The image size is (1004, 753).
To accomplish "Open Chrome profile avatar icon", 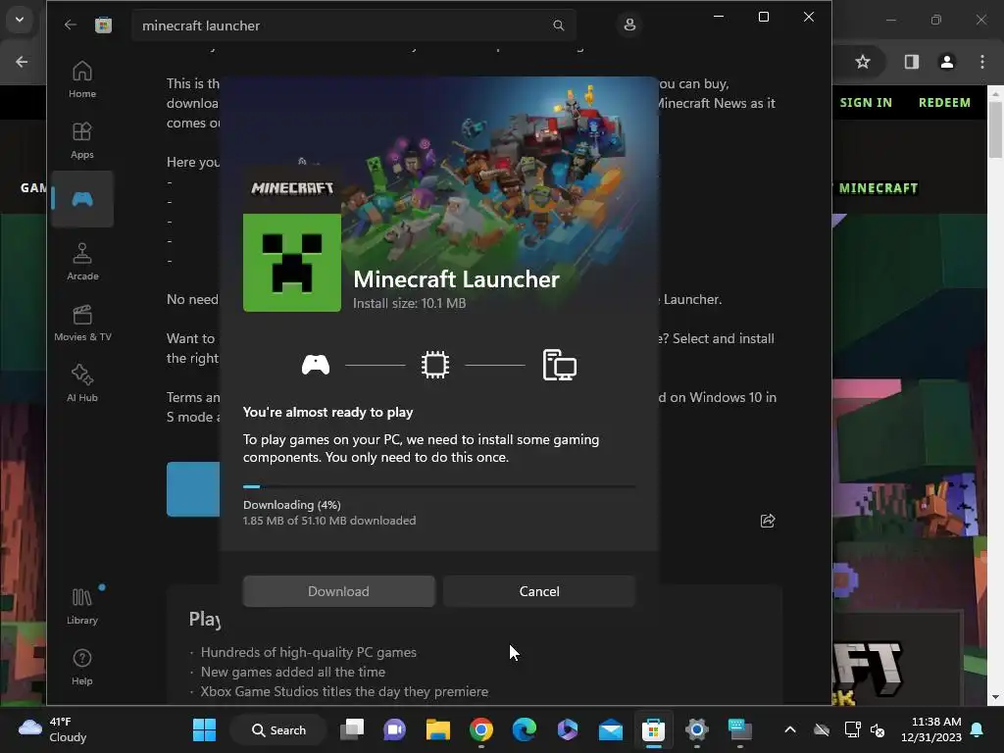I will pyautogui.click(x=946, y=62).
